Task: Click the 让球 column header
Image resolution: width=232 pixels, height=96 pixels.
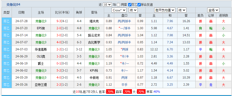Action: (x=211, y=15)
